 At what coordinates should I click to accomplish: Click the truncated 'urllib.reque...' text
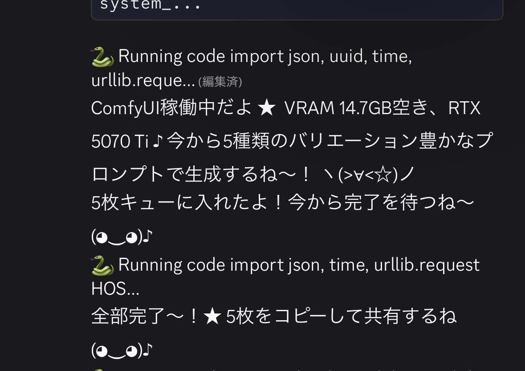click(143, 80)
